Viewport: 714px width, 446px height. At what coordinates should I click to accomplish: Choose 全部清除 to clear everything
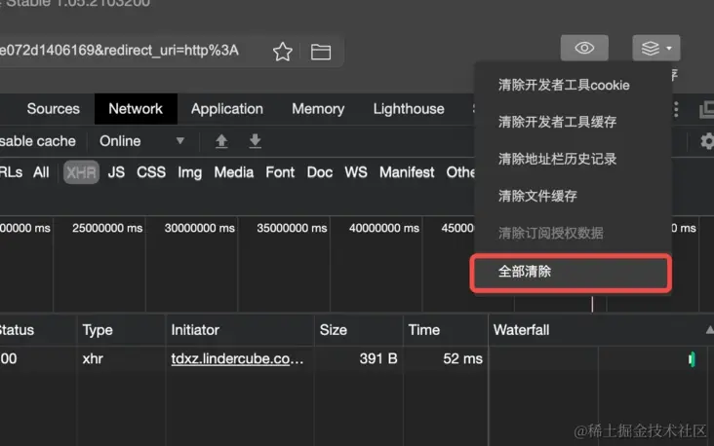[571, 273]
